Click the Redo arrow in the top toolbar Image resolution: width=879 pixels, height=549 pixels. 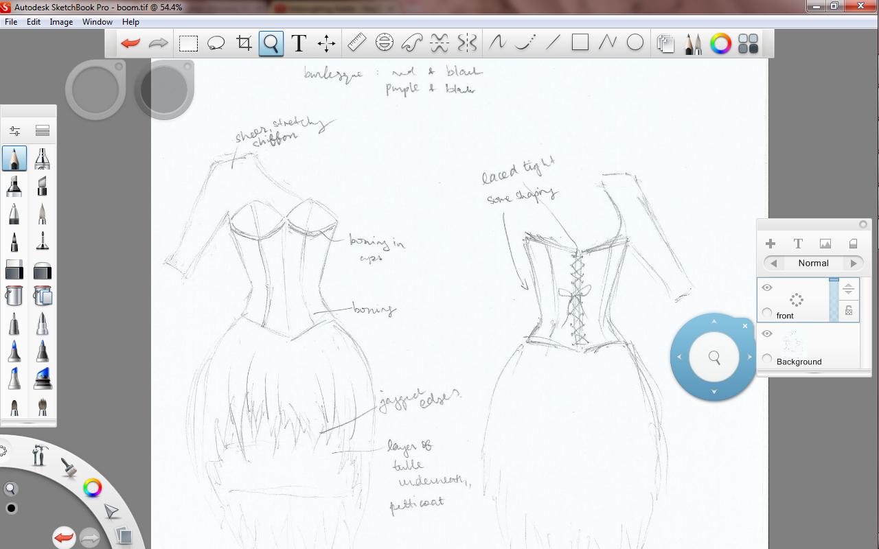point(159,43)
